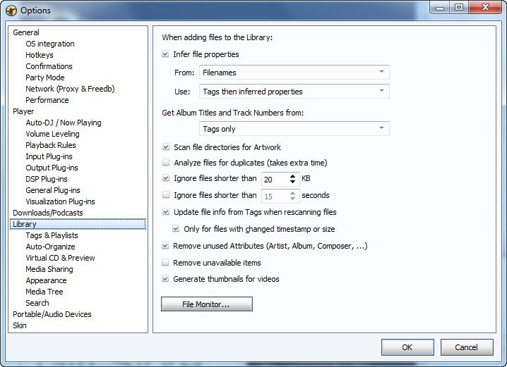Click the MediaMonkey icon in the title bar
Screen dimensions: 507x367
pyautogui.click(x=11, y=10)
